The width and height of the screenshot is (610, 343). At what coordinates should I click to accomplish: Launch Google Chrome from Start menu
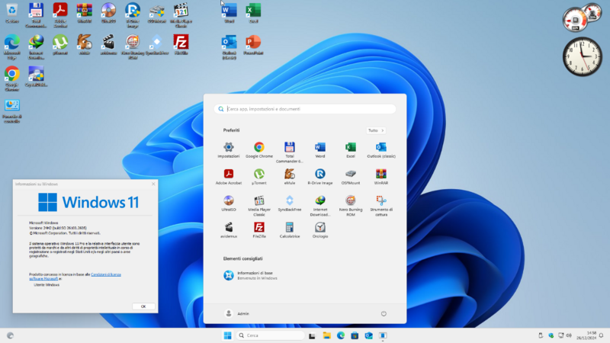tap(259, 147)
